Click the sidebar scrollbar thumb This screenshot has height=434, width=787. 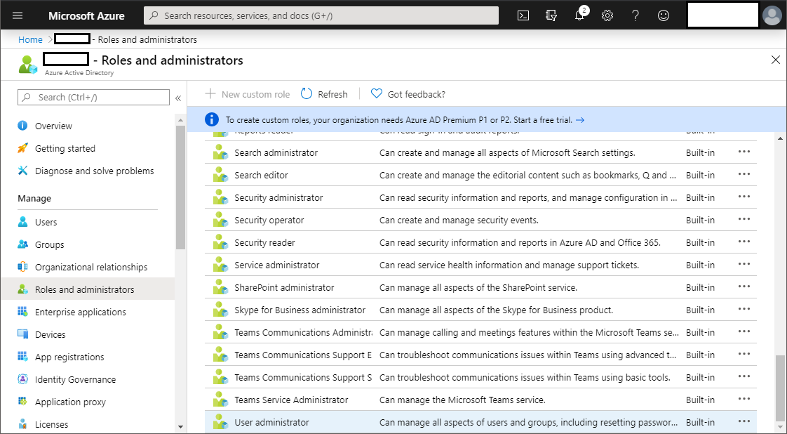point(181,187)
